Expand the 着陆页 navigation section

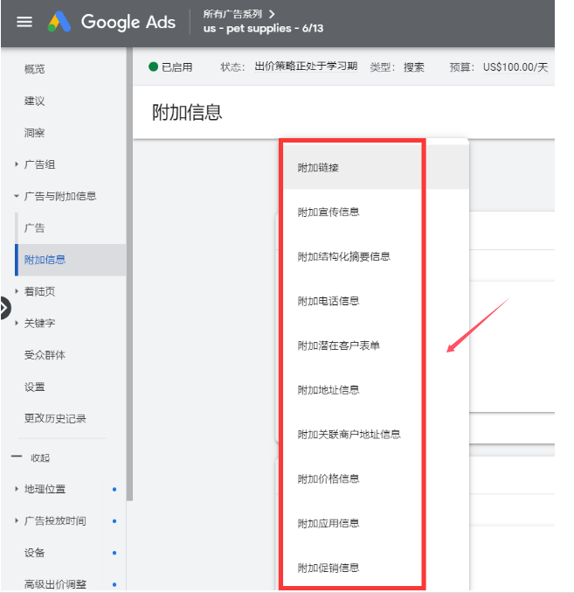pos(17,291)
